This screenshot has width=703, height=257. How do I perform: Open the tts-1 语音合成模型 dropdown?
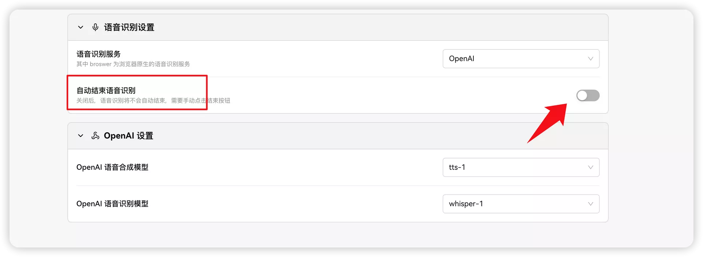[x=520, y=167]
